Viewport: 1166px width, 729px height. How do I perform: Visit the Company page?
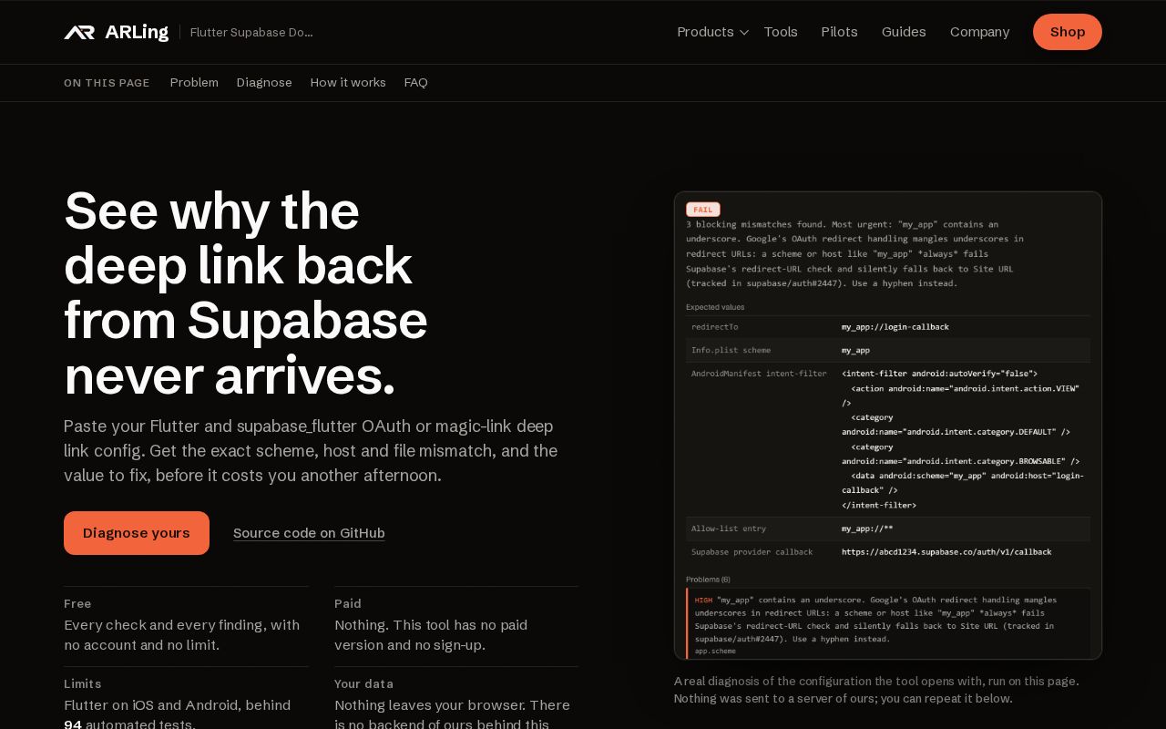pyautogui.click(x=979, y=32)
